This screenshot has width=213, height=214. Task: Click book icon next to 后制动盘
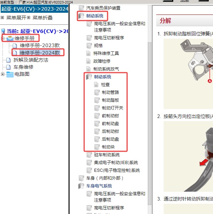97,139
